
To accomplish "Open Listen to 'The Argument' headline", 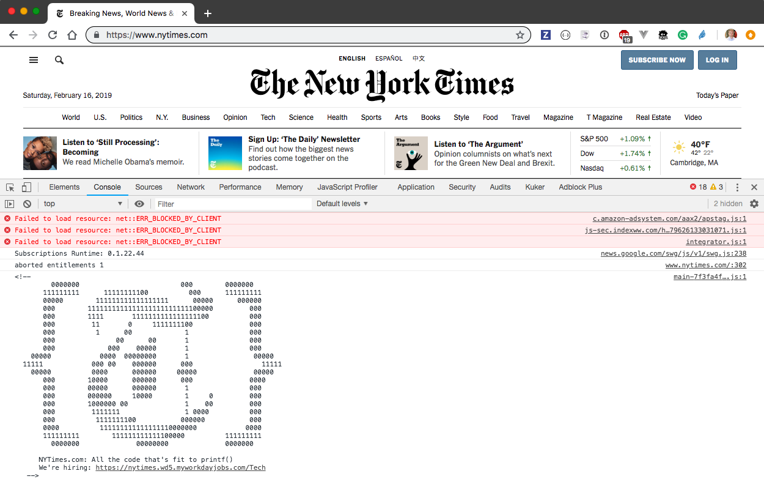I will coord(479,144).
